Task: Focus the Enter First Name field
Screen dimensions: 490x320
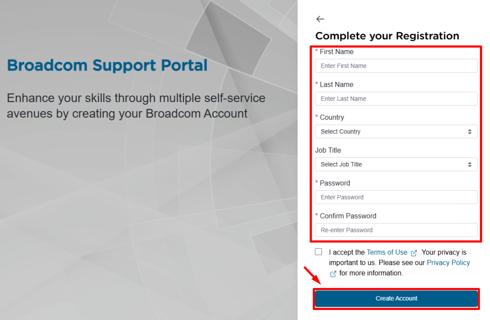Action: click(x=396, y=66)
